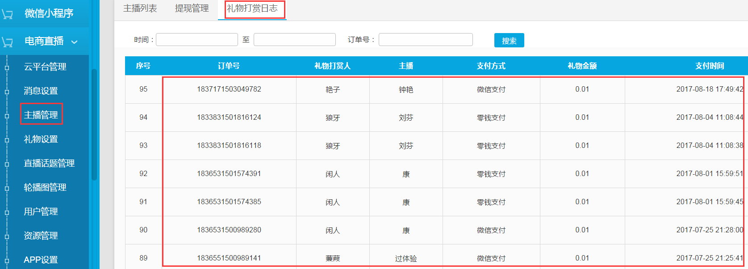Select the 礼物打赏日志 tab

pos(252,8)
